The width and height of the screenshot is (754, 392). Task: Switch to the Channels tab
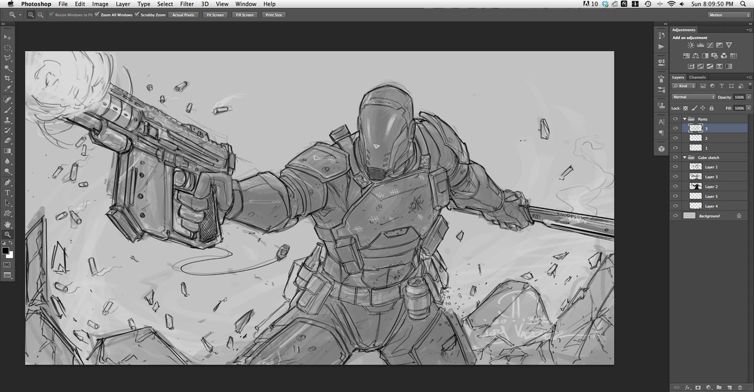pos(697,77)
